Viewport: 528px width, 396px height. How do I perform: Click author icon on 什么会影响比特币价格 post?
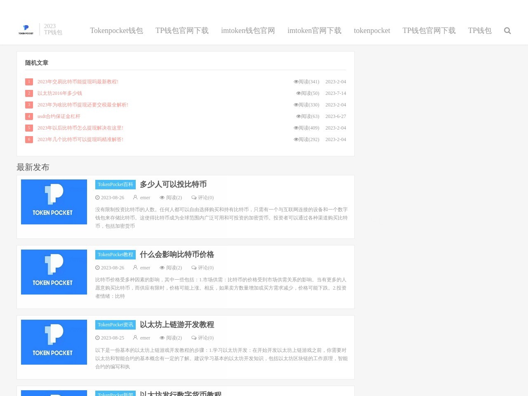pyautogui.click(x=135, y=268)
